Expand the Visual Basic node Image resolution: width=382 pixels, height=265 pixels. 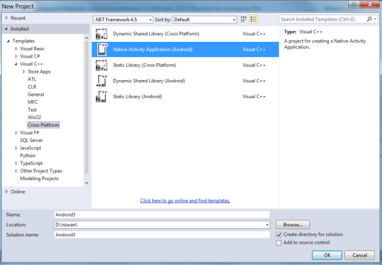click(16, 49)
